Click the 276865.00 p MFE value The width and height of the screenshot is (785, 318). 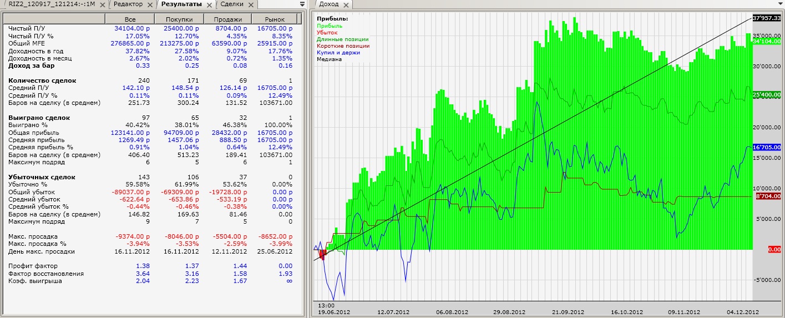point(130,43)
